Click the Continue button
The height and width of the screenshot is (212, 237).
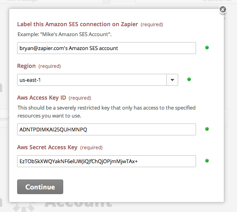40,187
